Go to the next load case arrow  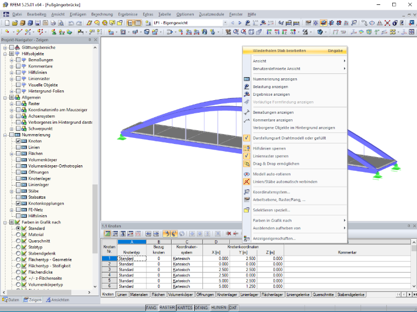240,23
